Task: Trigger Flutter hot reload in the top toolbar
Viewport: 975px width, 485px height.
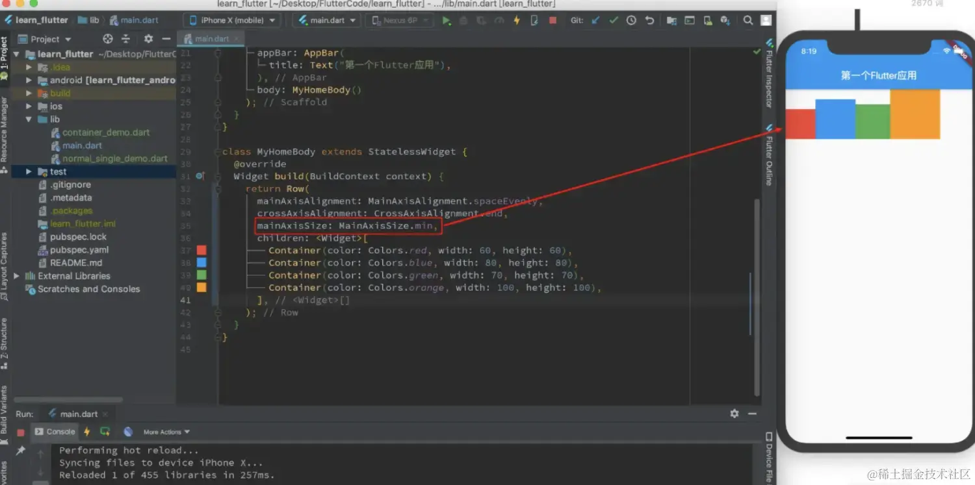Action: tap(517, 21)
